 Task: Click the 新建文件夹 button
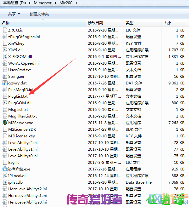click(x=39, y=14)
